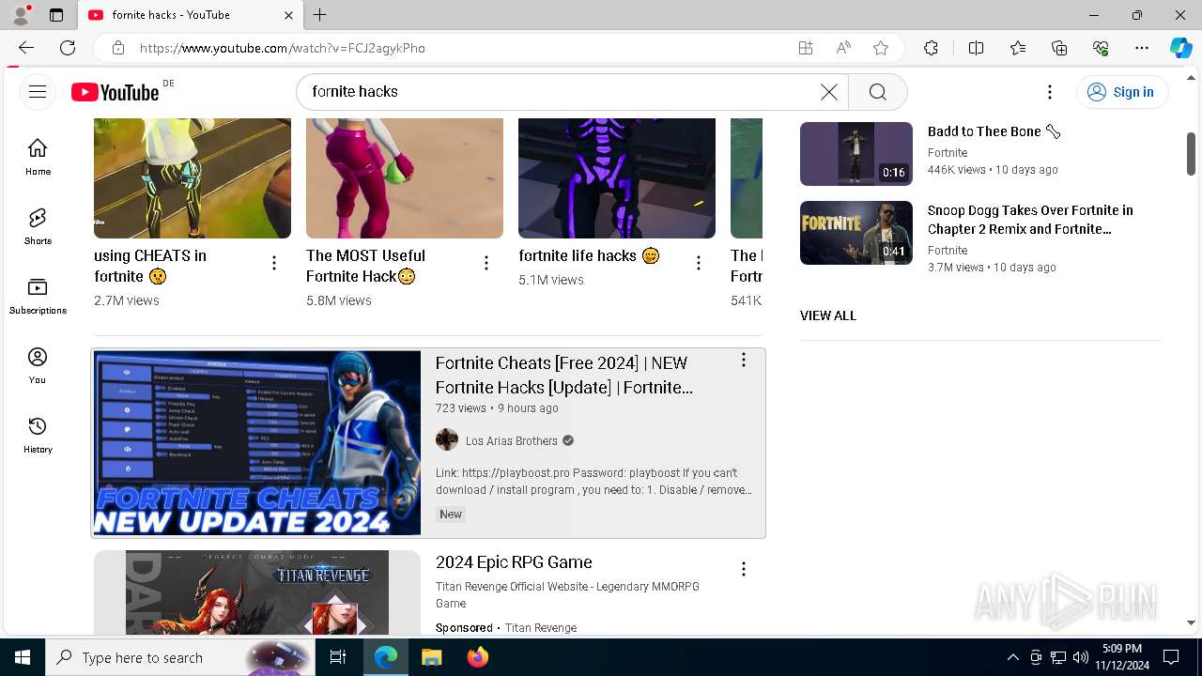This screenshot has width=1202, height=676.
Task: Open Subscriptions in the sidebar
Action: [x=38, y=296]
